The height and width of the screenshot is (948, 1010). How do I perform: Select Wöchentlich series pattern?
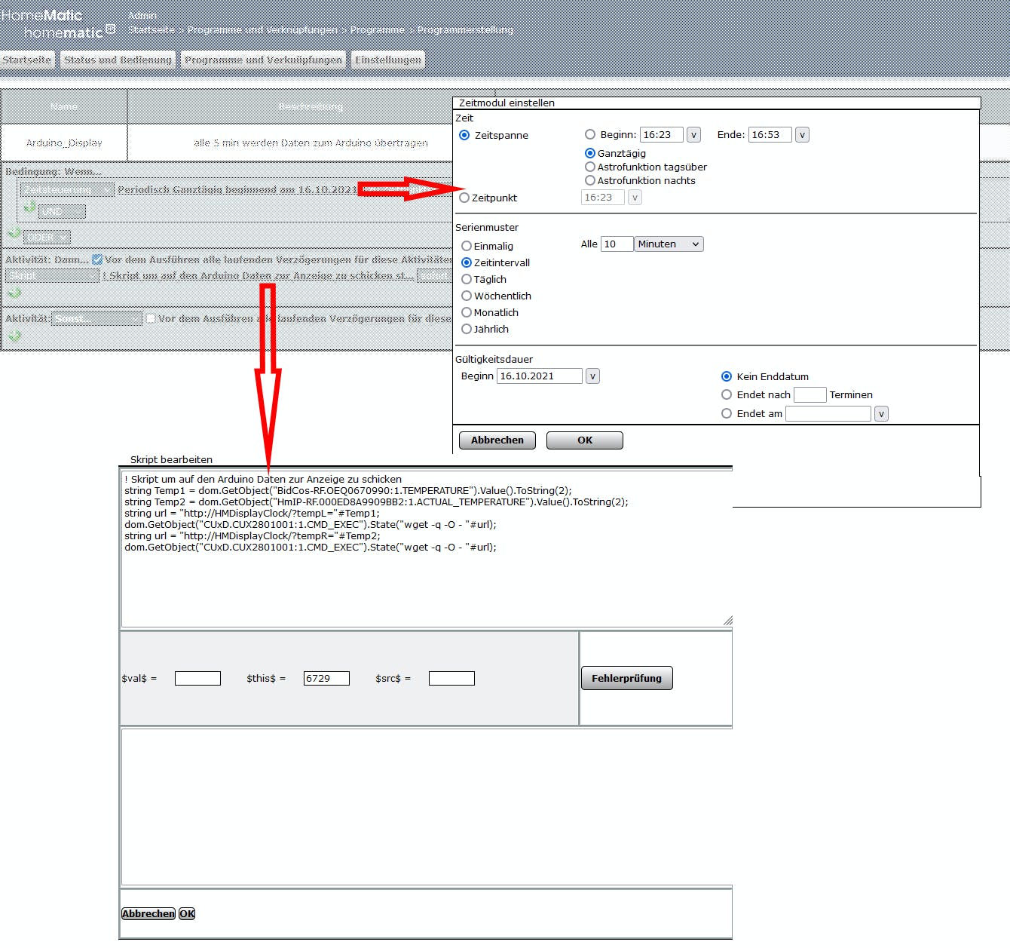[x=467, y=296]
